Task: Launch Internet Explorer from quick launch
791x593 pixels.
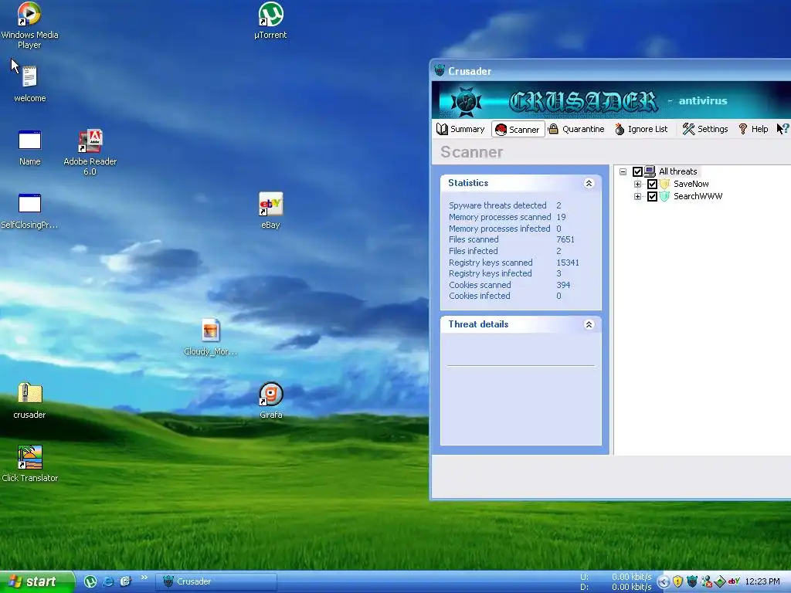Action: click(108, 581)
